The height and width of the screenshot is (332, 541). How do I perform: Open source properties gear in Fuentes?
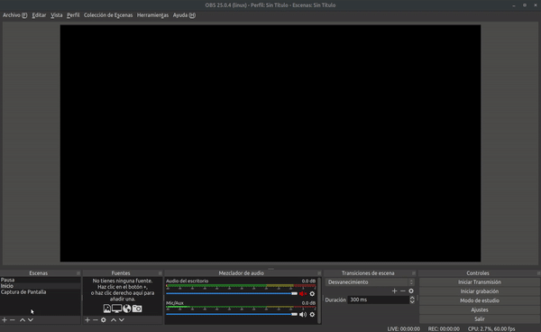coord(104,320)
